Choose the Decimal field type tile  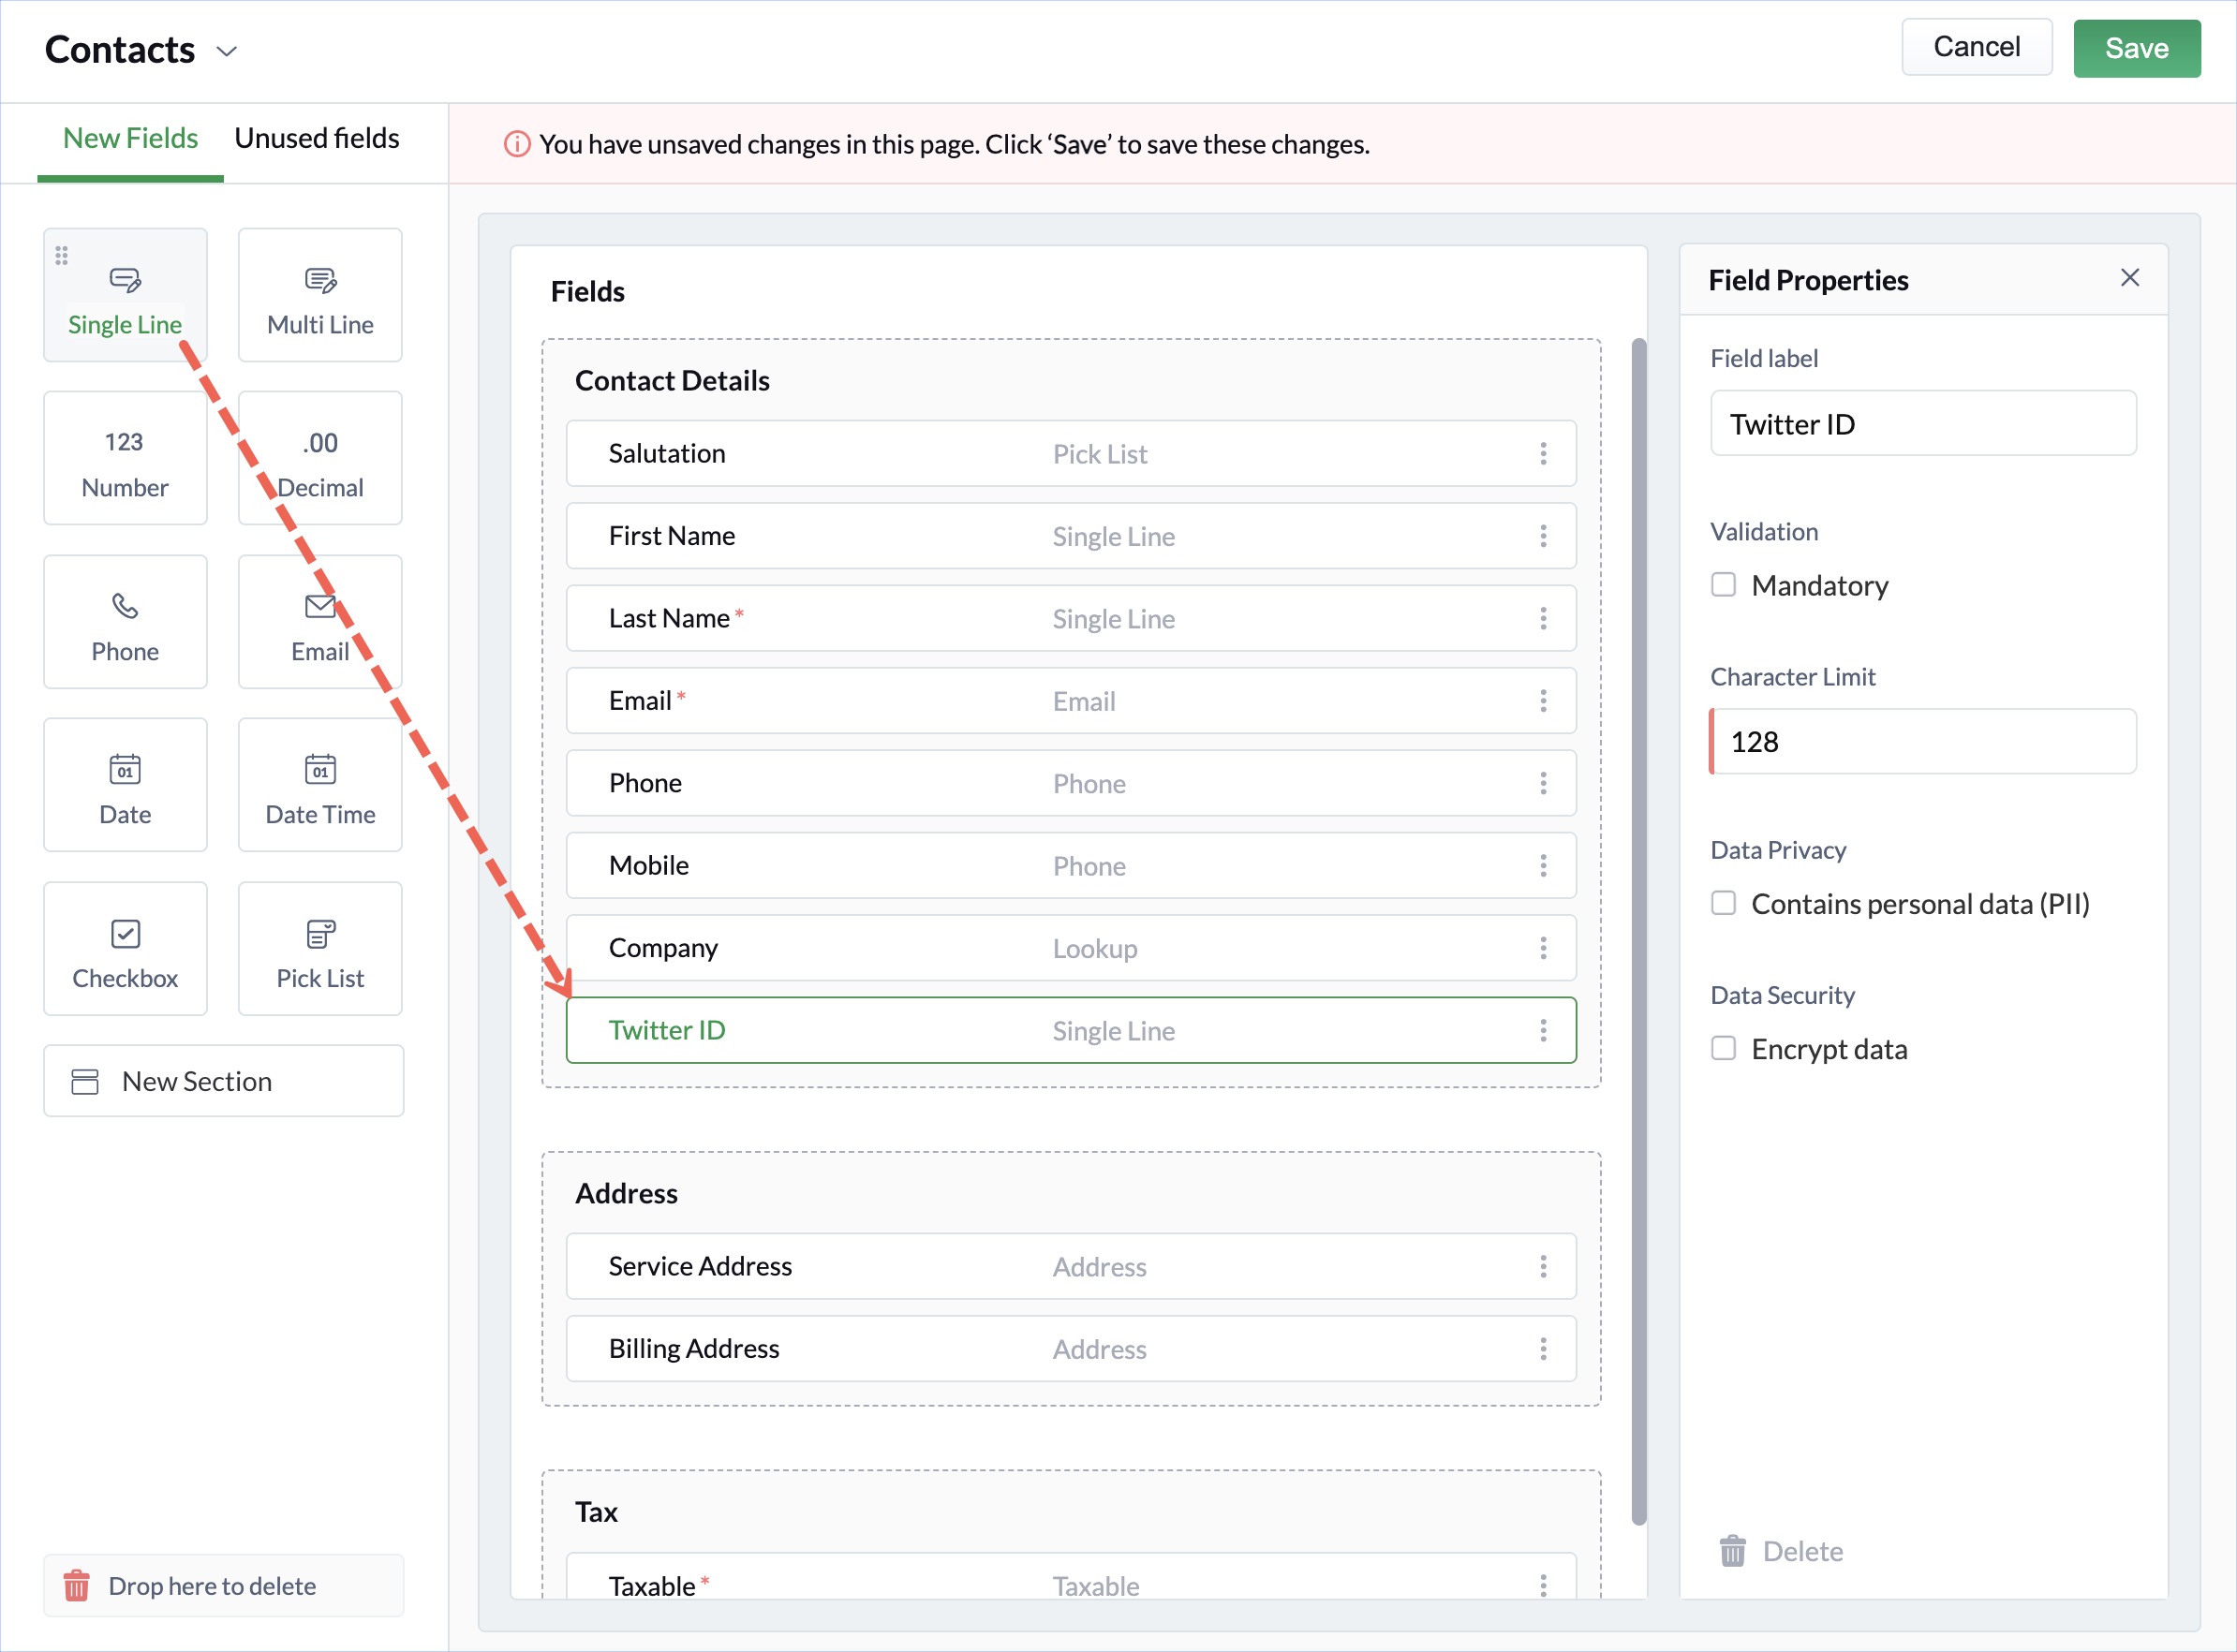tap(320, 459)
